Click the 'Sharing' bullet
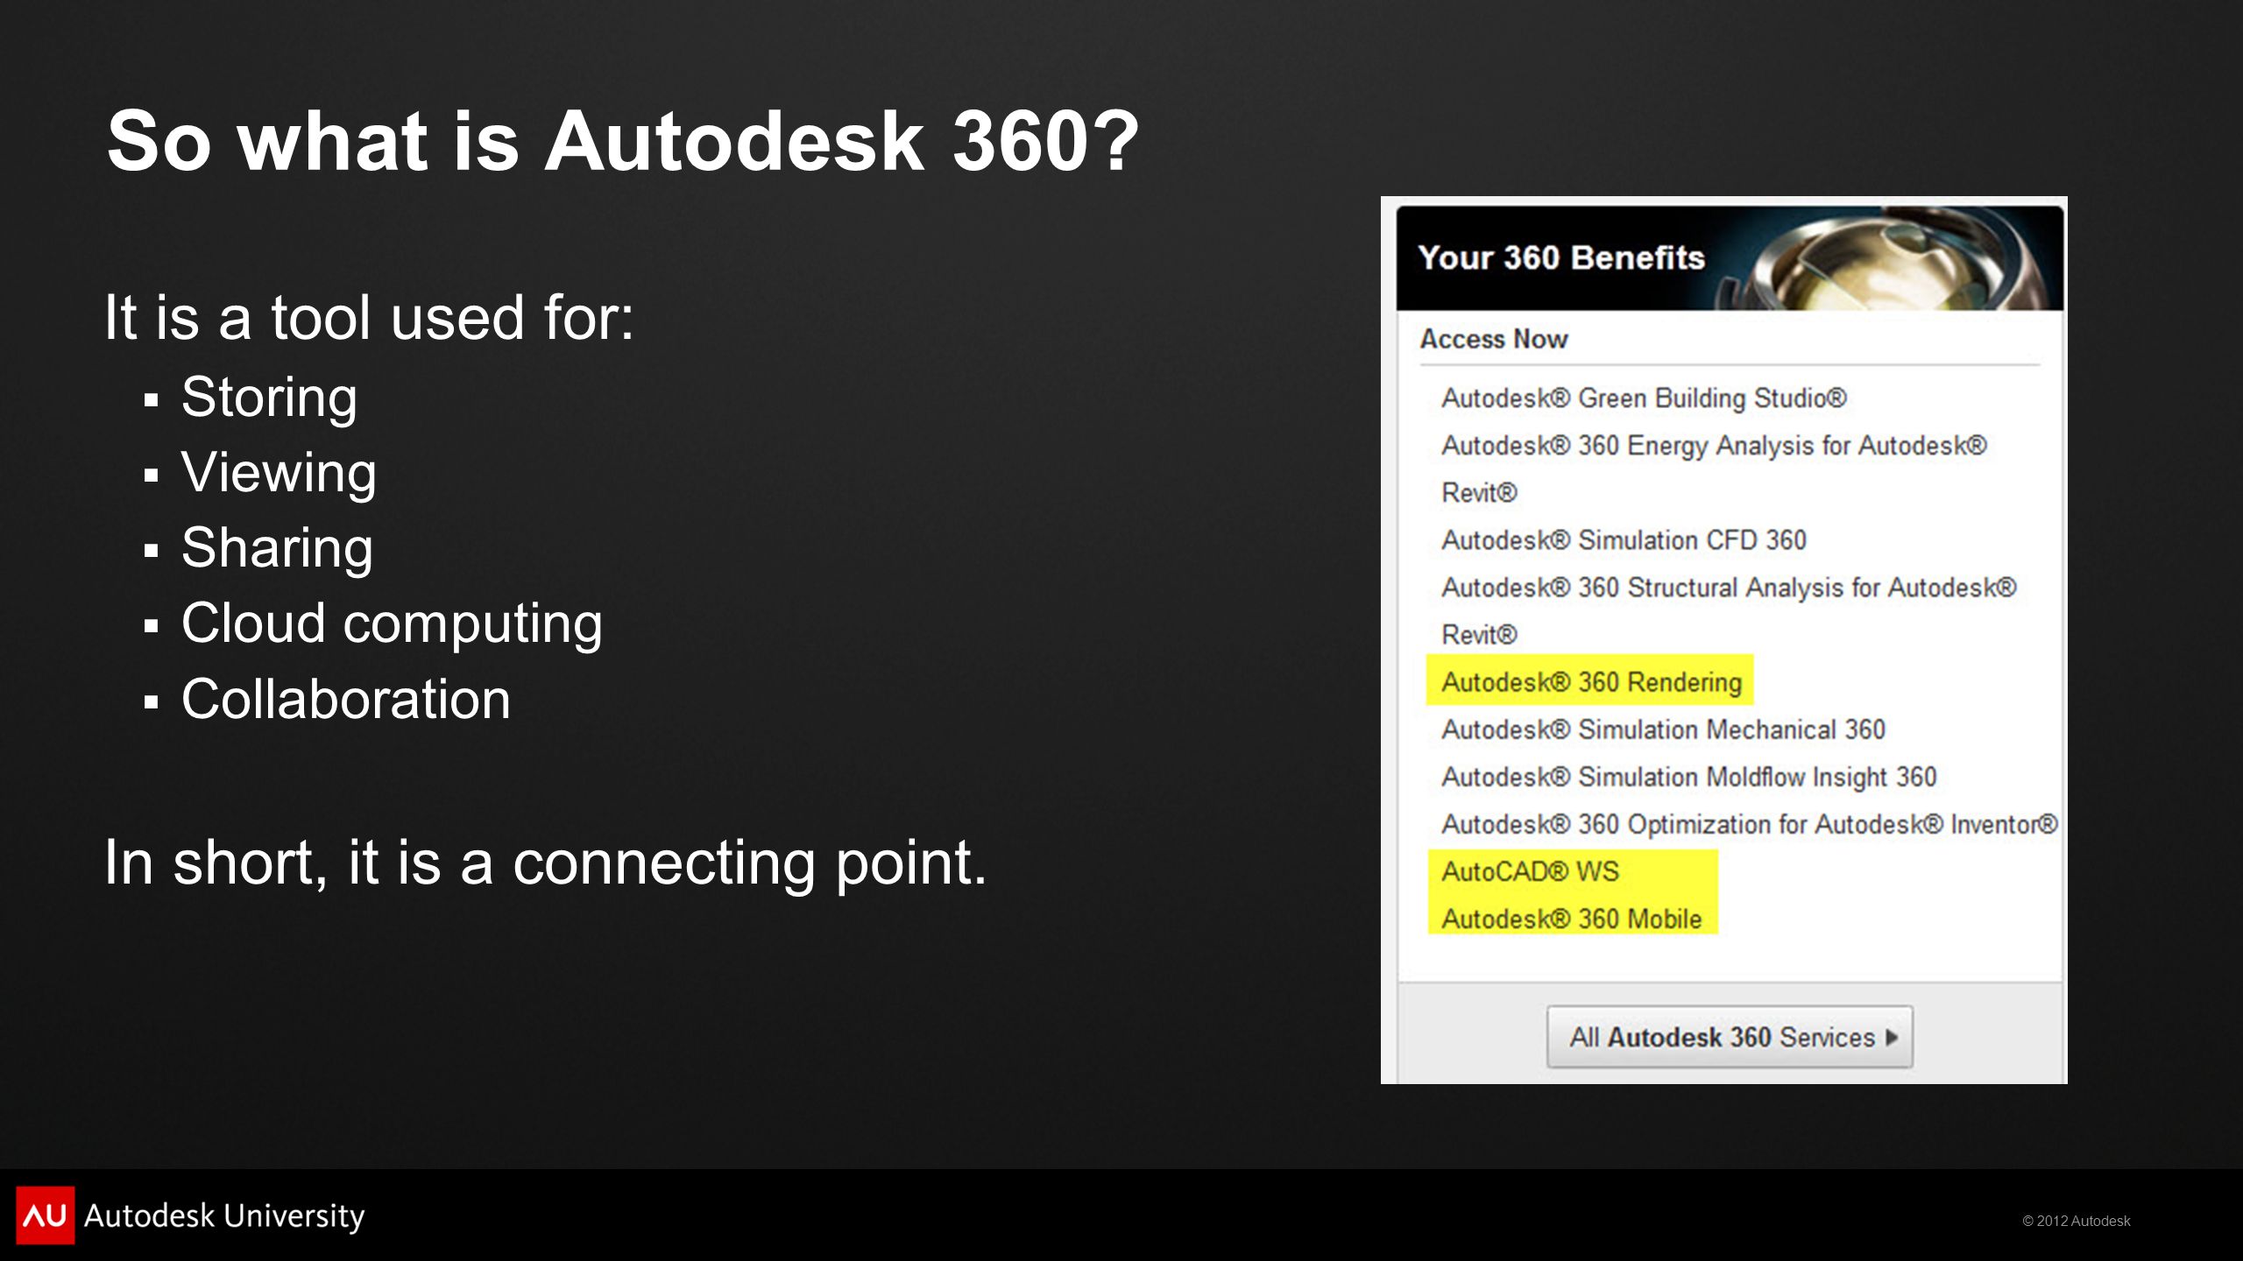Image resolution: width=2243 pixels, height=1261 pixels. tap(277, 548)
